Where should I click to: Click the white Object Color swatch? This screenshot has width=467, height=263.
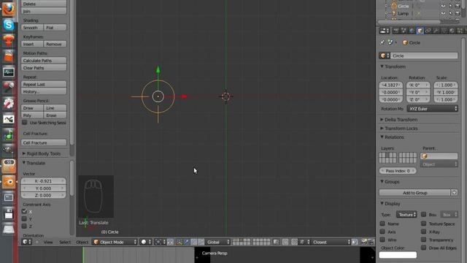(x=398, y=255)
